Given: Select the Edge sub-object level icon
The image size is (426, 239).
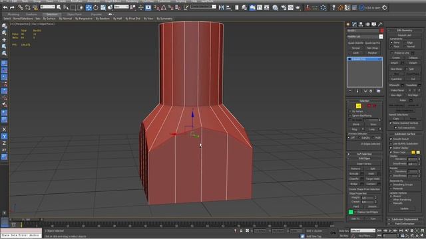Looking at the screenshot, I should click(x=358, y=106).
